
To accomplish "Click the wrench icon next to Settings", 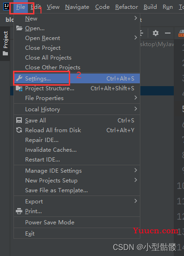I will point(19,79).
